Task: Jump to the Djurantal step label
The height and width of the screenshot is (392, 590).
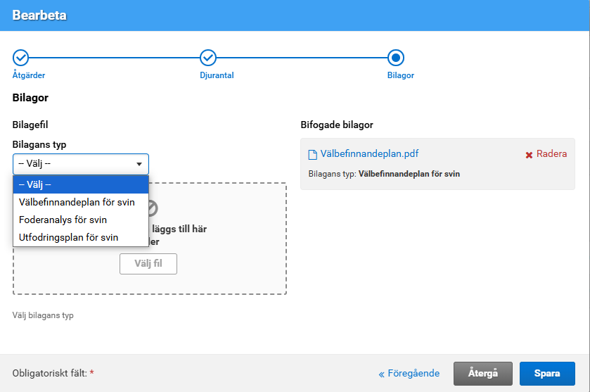Action: point(217,75)
